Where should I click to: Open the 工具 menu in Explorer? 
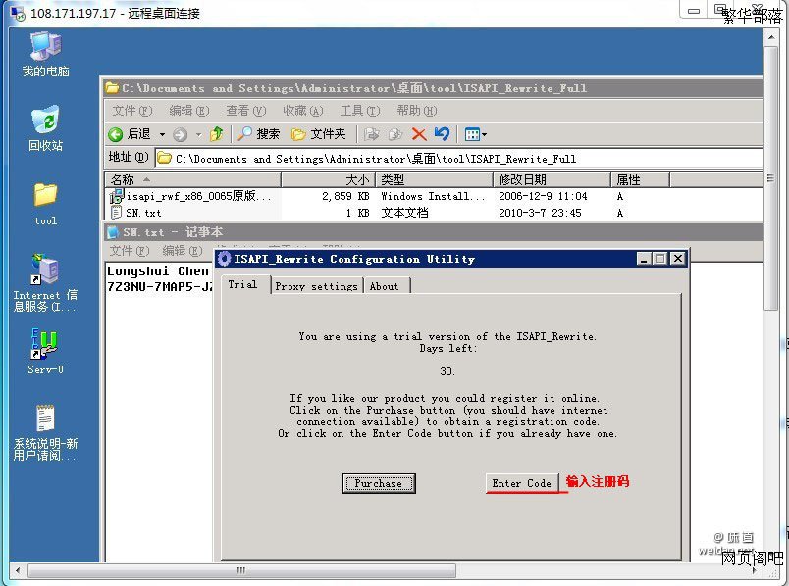pyautogui.click(x=360, y=111)
